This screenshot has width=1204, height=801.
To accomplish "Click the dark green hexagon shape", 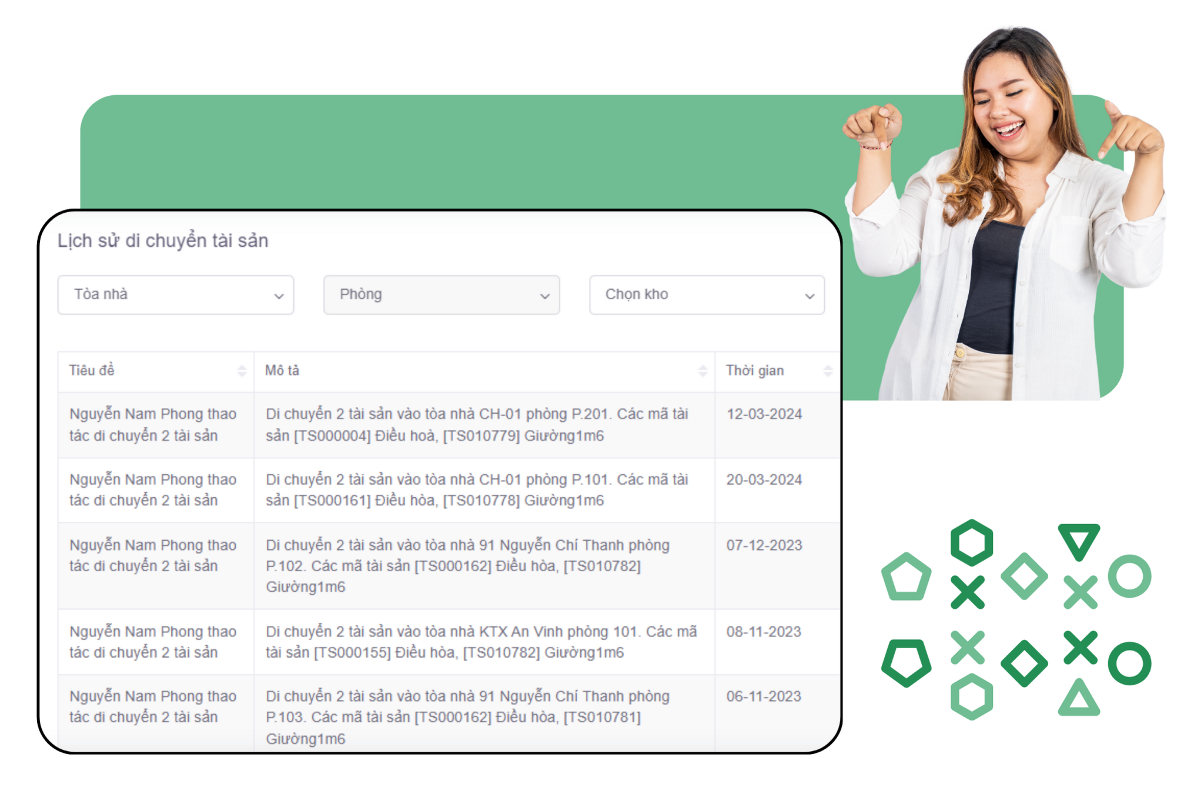I will coord(971,542).
